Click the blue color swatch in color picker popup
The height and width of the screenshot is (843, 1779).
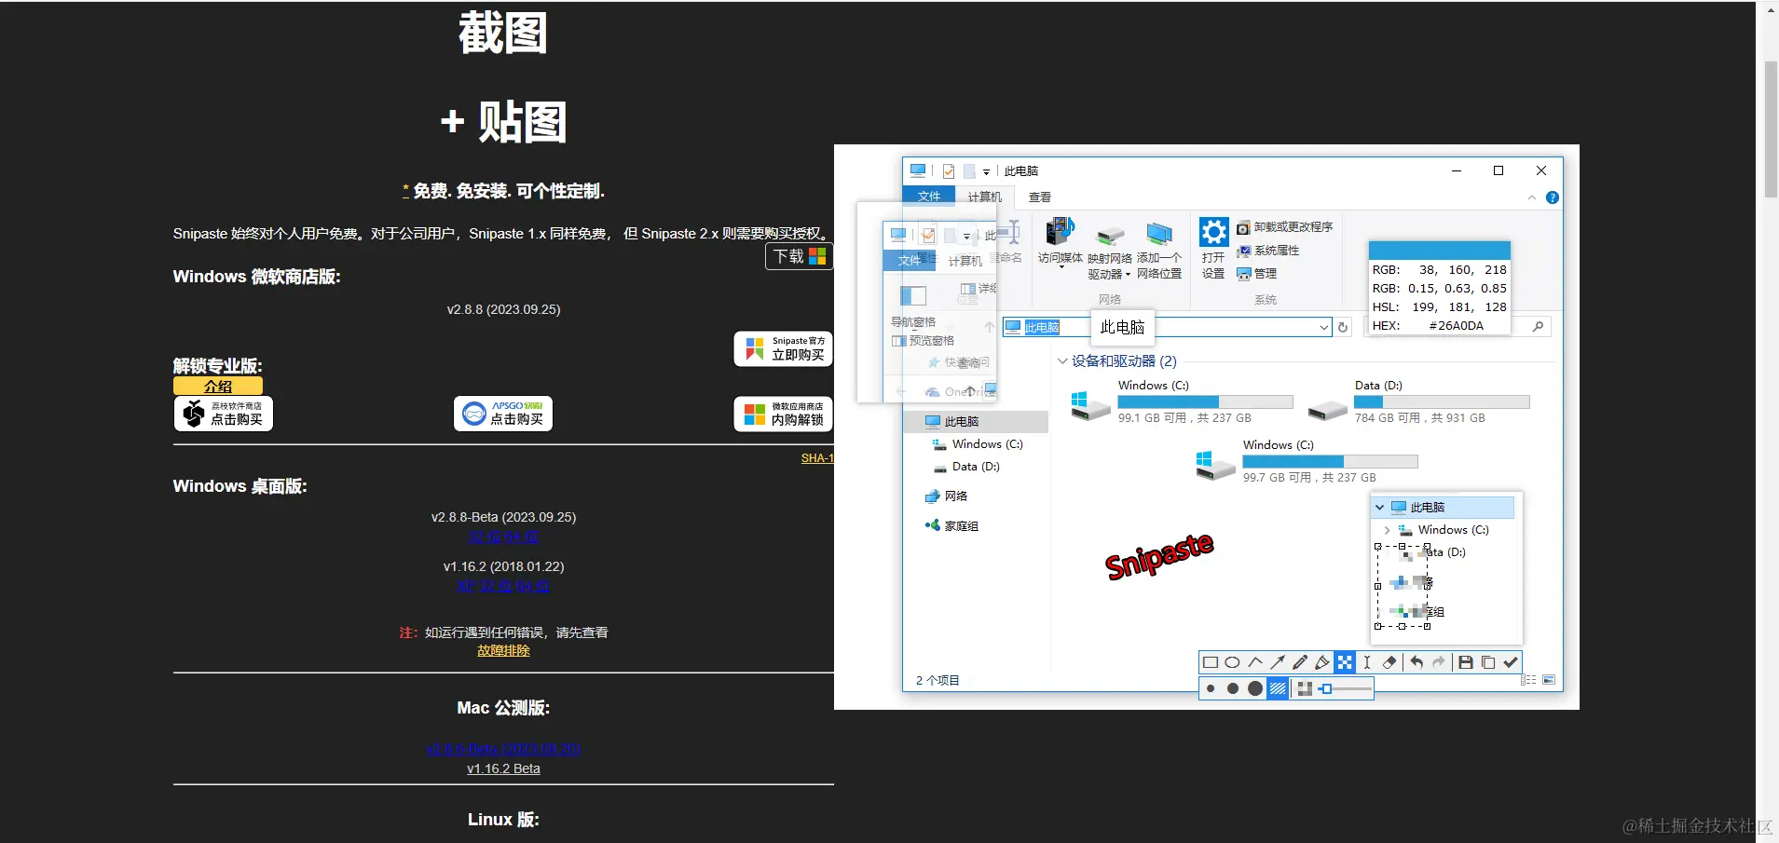[1439, 251]
